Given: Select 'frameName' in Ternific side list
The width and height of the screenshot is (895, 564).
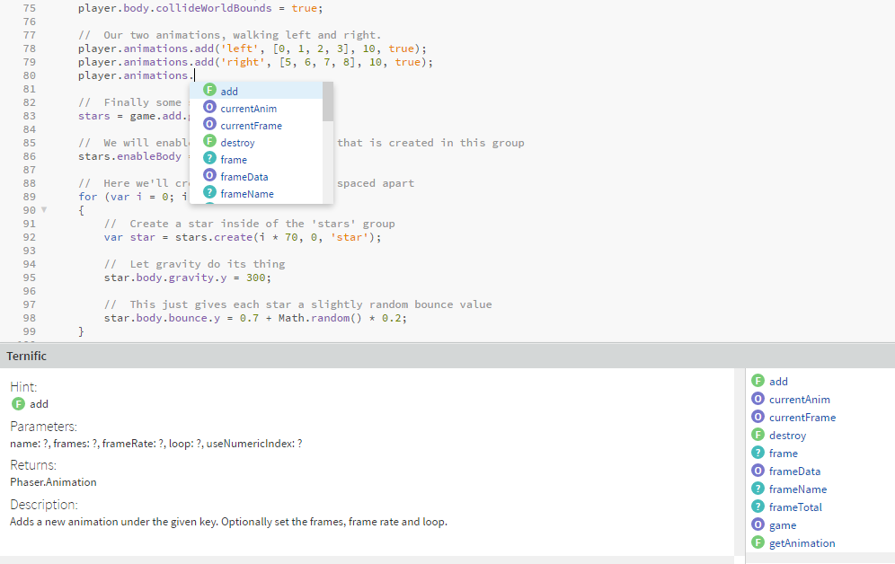Looking at the screenshot, I should (797, 489).
